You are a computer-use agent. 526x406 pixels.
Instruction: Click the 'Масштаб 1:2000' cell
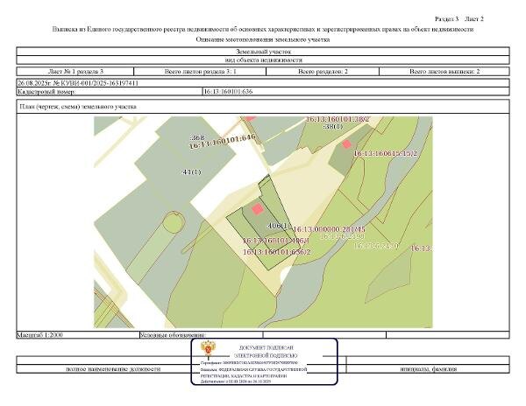[78, 335]
